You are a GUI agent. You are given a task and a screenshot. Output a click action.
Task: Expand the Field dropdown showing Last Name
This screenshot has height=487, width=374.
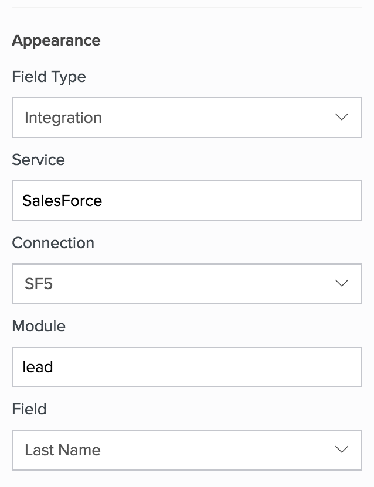[x=186, y=450]
